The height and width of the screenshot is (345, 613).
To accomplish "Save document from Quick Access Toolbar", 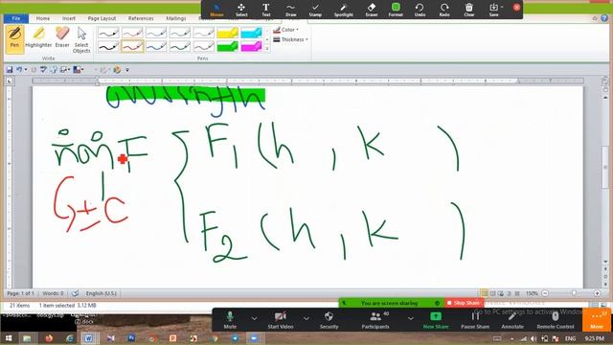I will [x=10, y=70].
